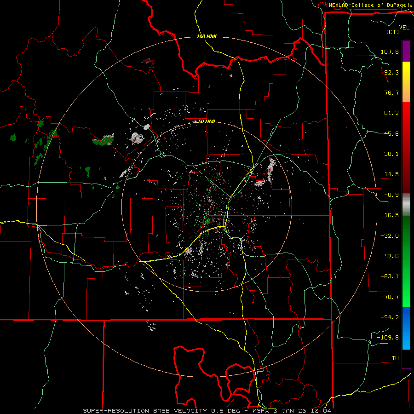Select the -47.6 velocity scale value
414x414 pixels.
390,256
